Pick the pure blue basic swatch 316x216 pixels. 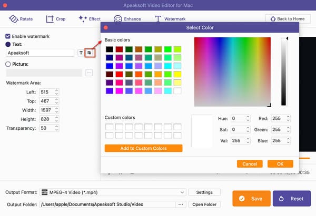pyautogui.click(x=110, y=66)
